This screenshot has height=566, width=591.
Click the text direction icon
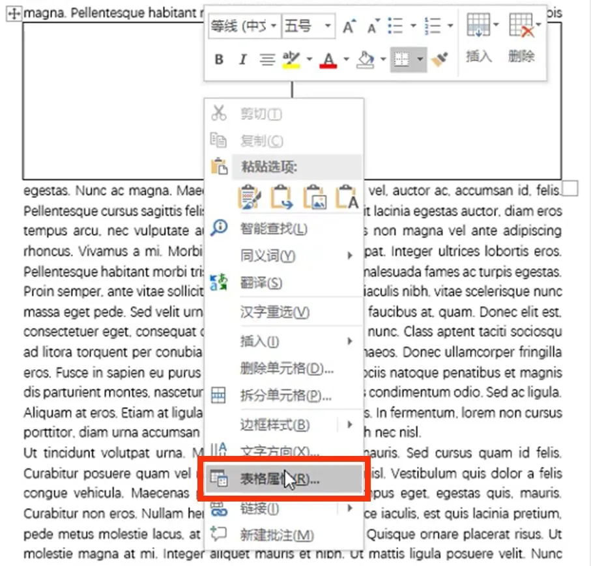pos(218,449)
